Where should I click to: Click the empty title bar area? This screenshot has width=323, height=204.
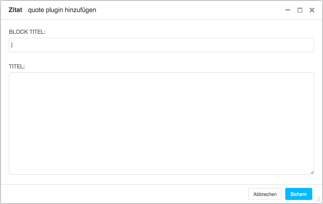(189, 10)
